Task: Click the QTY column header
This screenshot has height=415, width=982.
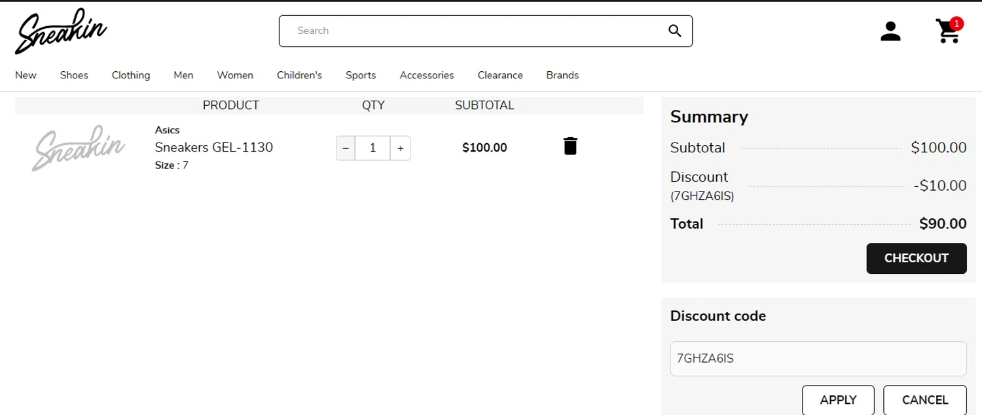Action: tap(373, 105)
